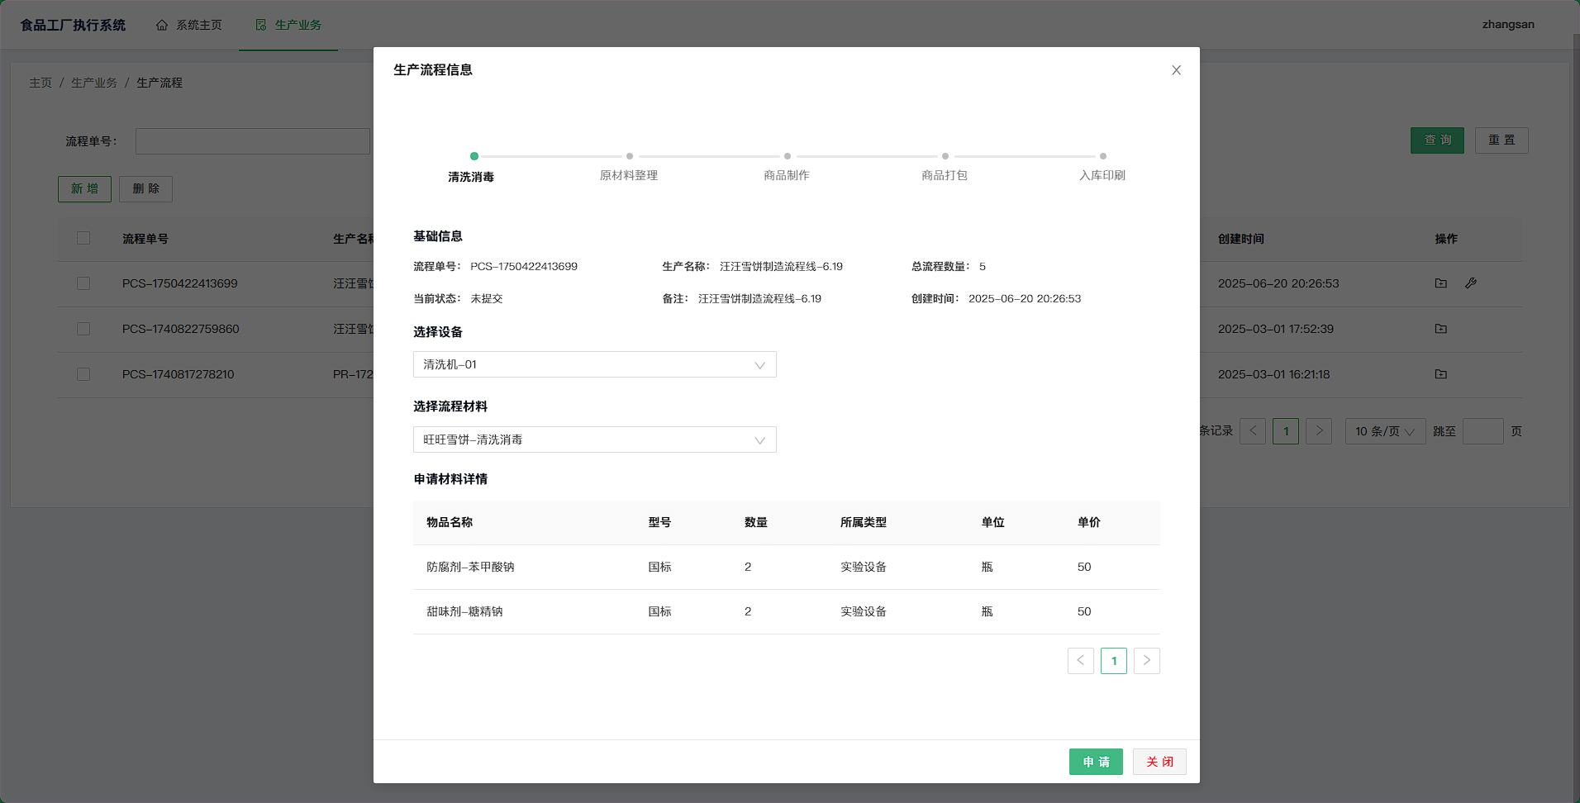Select the 原材料整理 step dot
The image size is (1580, 803).
click(630, 156)
